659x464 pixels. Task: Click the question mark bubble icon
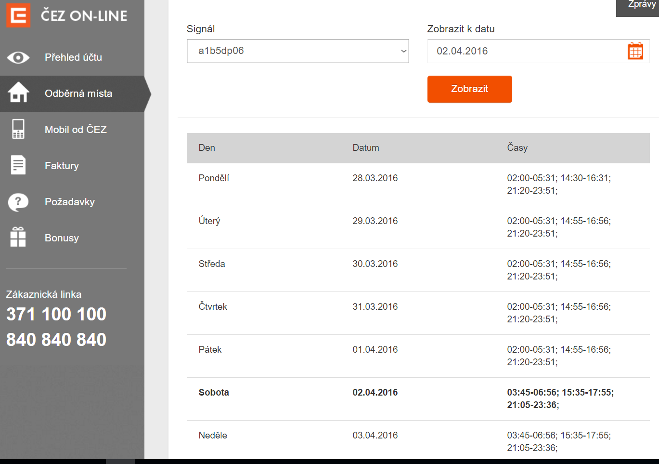tap(18, 202)
